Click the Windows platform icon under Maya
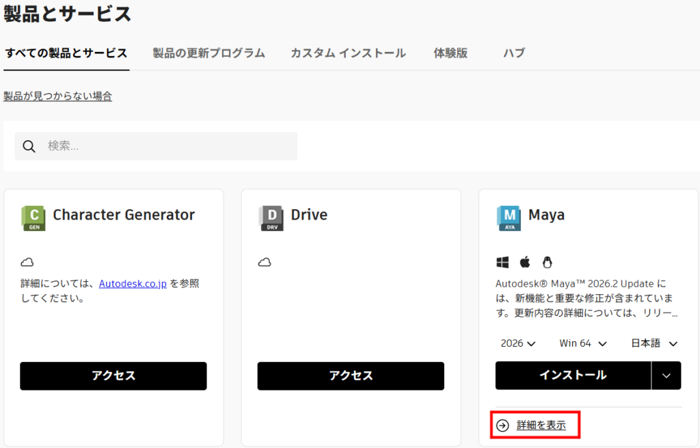This screenshot has width=700, height=448. click(x=502, y=263)
